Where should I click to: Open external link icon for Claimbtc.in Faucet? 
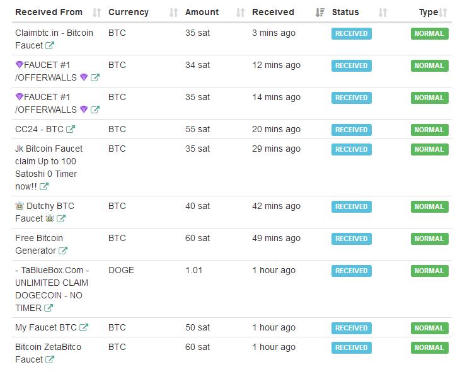50,45
